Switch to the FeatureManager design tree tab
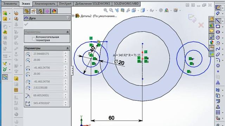The width and height of the screenshot is (225, 126). click(x=27, y=11)
